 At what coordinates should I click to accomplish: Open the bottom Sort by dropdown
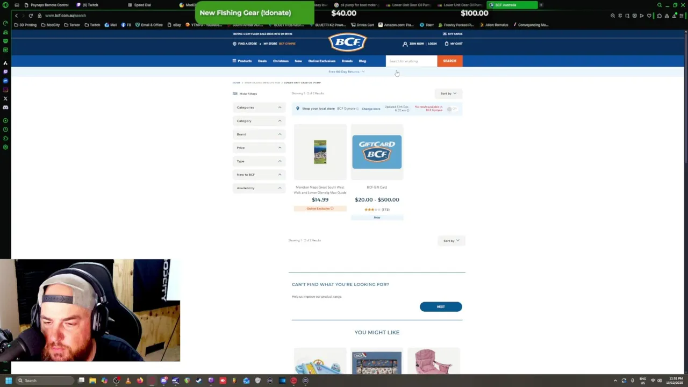(x=451, y=241)
